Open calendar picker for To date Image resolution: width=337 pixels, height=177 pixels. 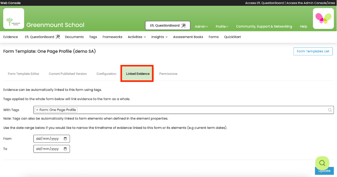(x=65, y=149)
